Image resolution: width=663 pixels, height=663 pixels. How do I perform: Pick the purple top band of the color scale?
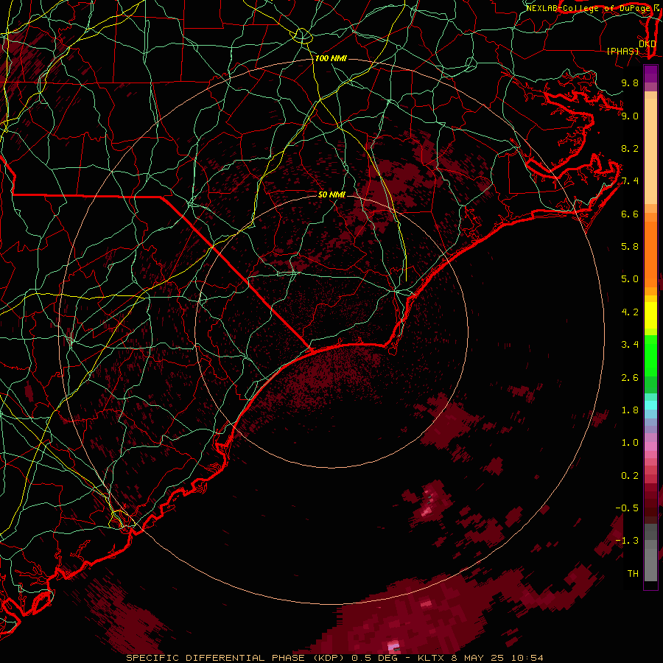650,74
